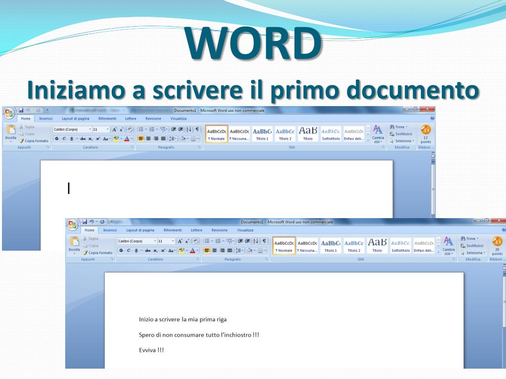
Task: Click Subscript in the blank-document Word window
Action: pyautogui.click(x=90, y=139)
